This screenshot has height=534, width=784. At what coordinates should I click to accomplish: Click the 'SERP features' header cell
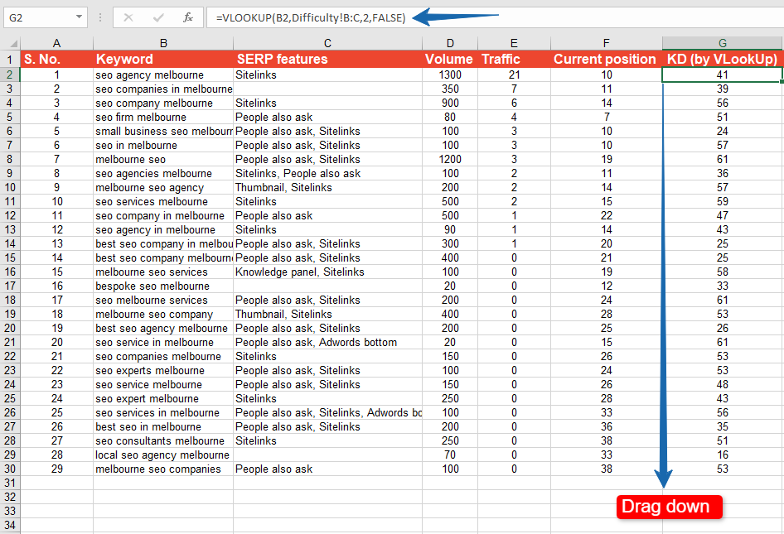click(327, 59)
